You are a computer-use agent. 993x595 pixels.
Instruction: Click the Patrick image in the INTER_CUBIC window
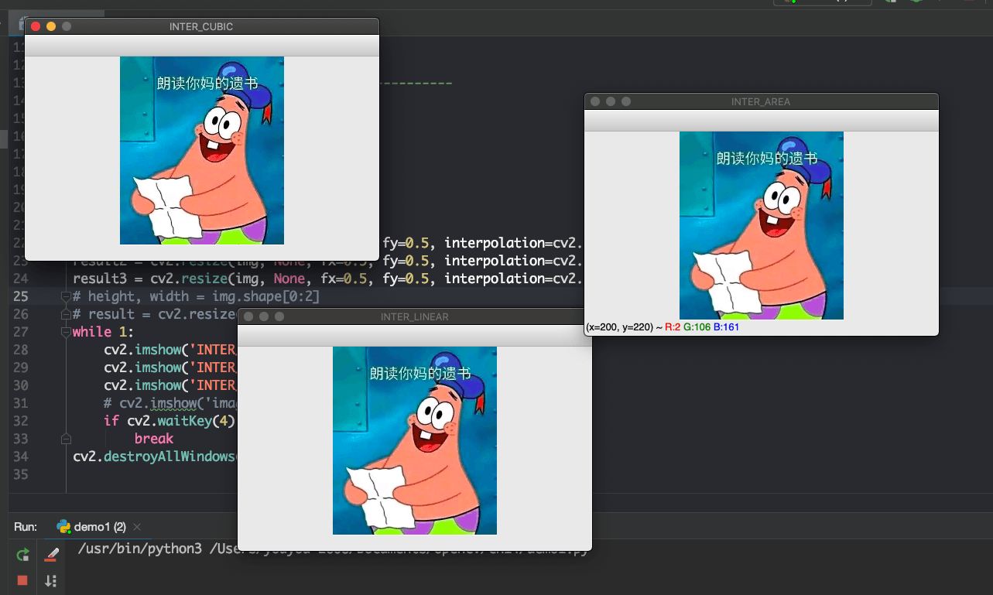[202, 150]
